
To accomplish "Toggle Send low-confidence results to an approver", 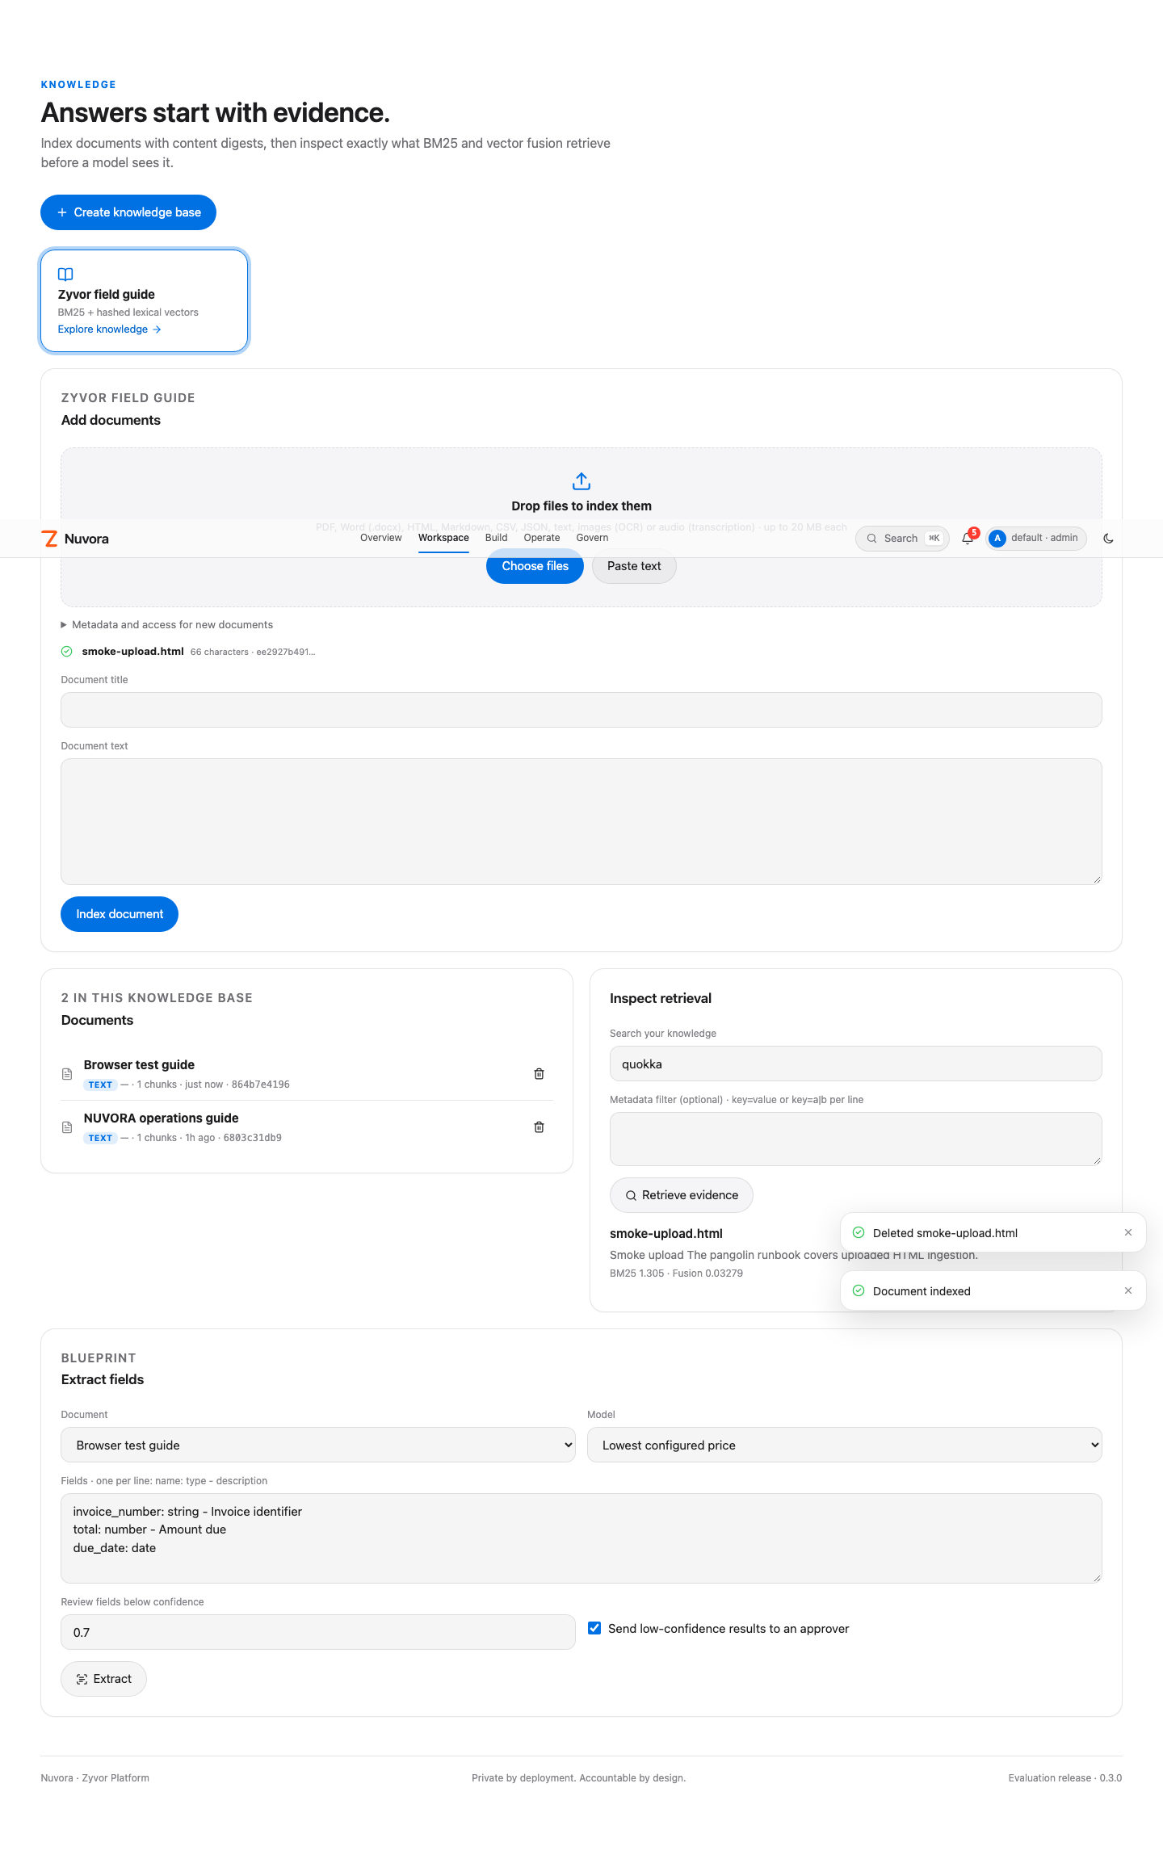I will [594, 1628].
